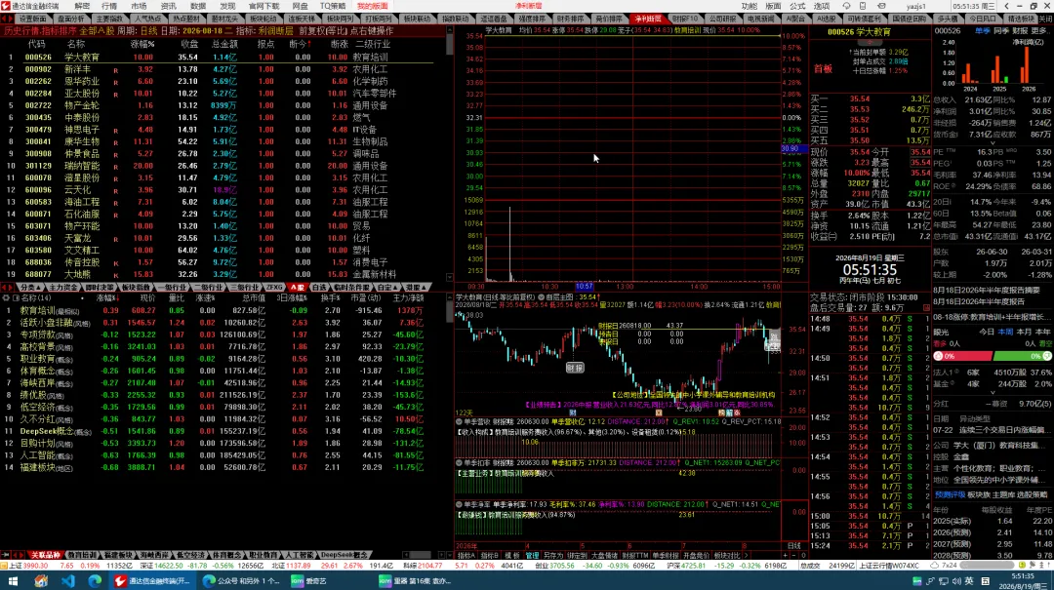The width and height of the screenshot is (1054, 590).
Task: Sort by 涨幅% column header in stock list
Action: point(142,44)
